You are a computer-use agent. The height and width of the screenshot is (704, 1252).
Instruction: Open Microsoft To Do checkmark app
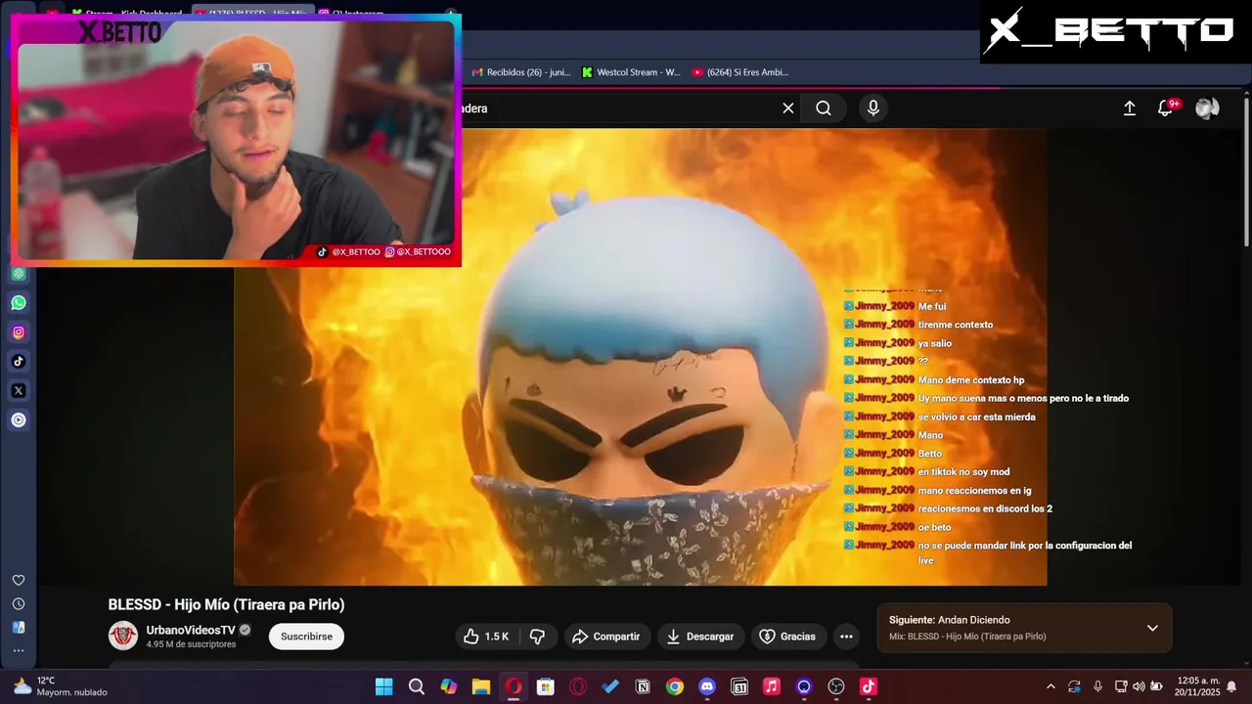(610, 686)
